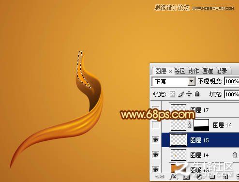This screenshot has width=239, height=182.
Task: Switch to the 路径 paths tab
Action: click(180, 71)
